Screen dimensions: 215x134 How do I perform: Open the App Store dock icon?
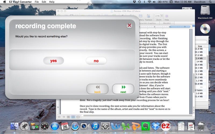coord(55,126)
